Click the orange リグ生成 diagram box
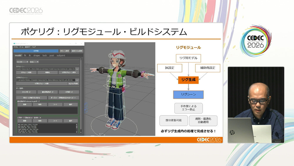 click(x=188, y=80)
